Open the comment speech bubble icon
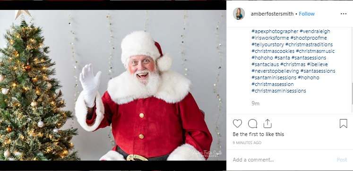Image resolution: width=353 pixels, height=171 pixels. click(x=253, y=123)
